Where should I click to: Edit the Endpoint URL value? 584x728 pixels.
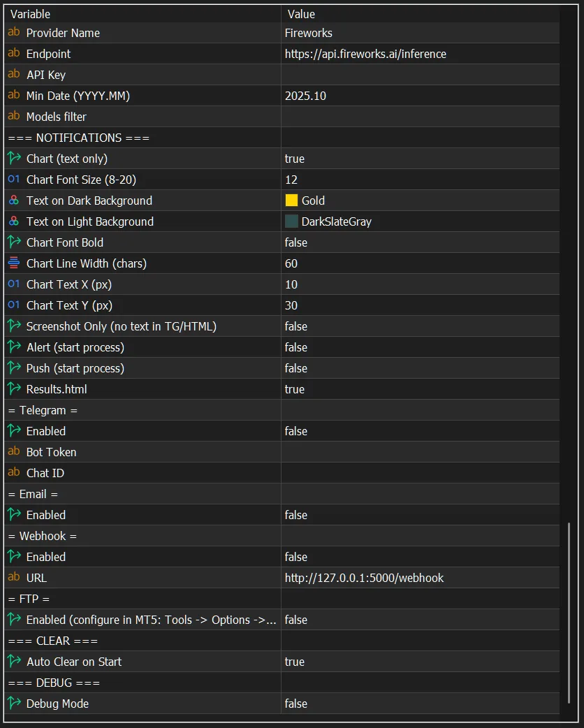click(420, 54)
